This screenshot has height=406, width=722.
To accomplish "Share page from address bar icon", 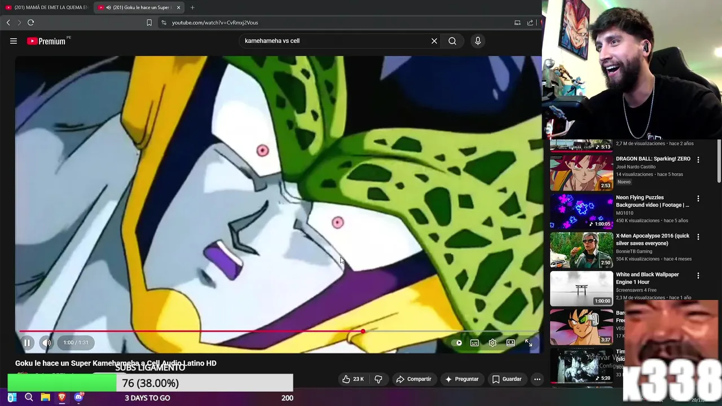I will 530,23.
